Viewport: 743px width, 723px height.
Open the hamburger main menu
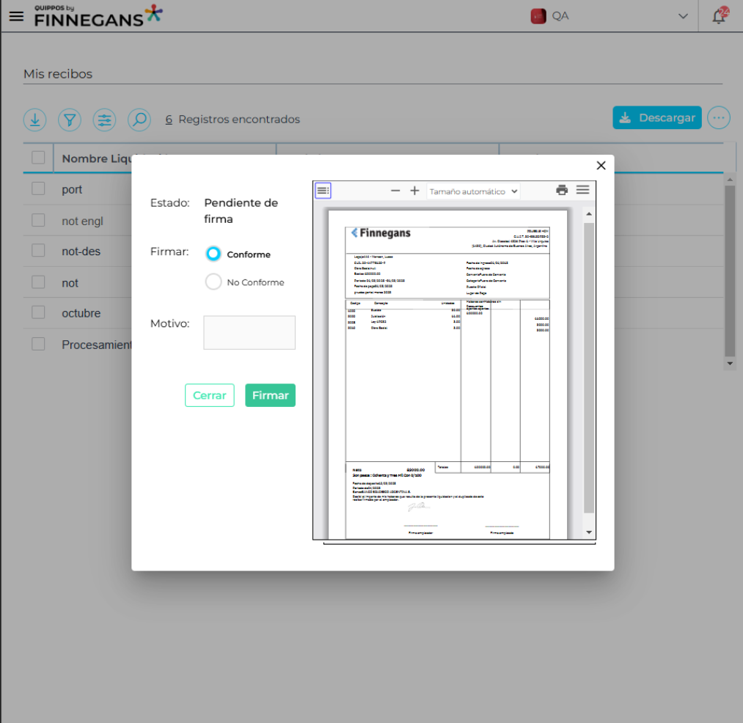point(17,16)
